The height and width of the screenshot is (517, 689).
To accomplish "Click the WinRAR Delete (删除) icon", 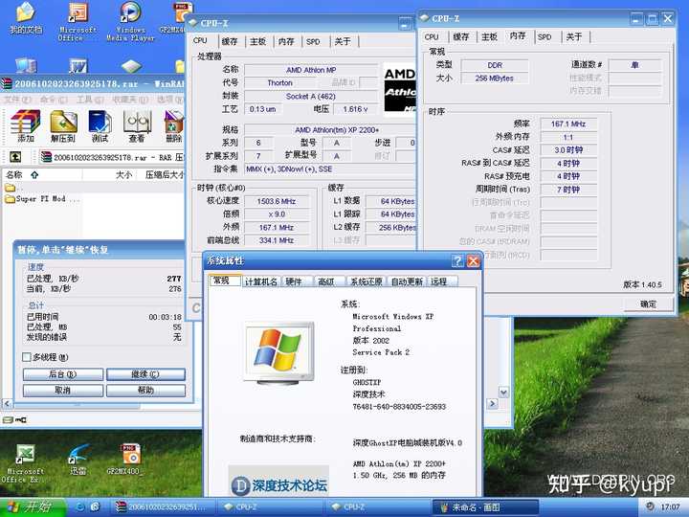I will (x=173, y=125).
